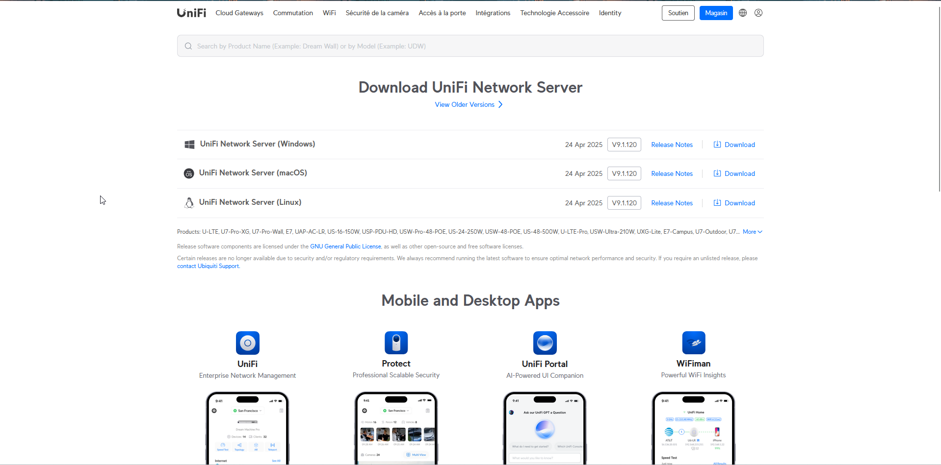The width and height of the screenshot is (941, 465).
Task: Open Release Notes for macOS server
Action: (672, 173)
